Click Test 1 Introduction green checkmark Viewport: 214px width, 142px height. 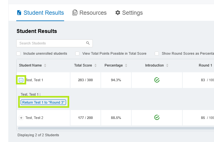pos(157,80)
